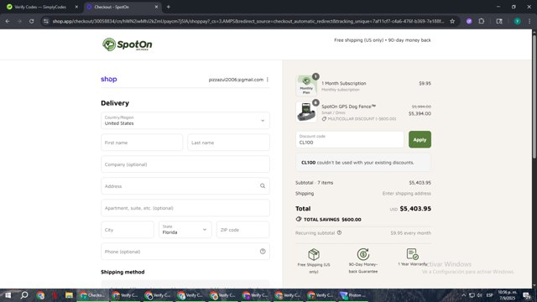Click the Shop pay logo

pos(109,79)
